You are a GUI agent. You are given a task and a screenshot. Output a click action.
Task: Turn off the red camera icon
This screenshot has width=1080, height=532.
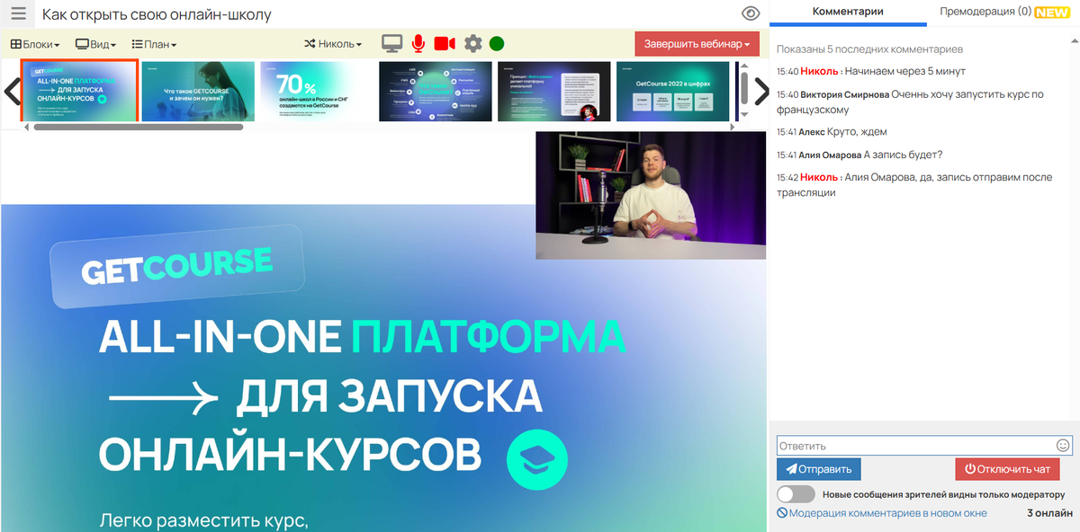(x=445, y=43)
